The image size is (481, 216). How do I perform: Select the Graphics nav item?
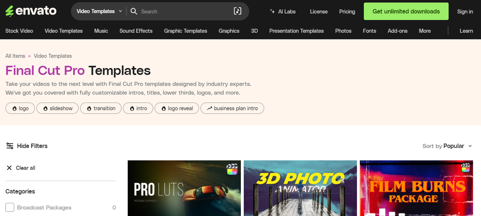click(x=229, y=31)
